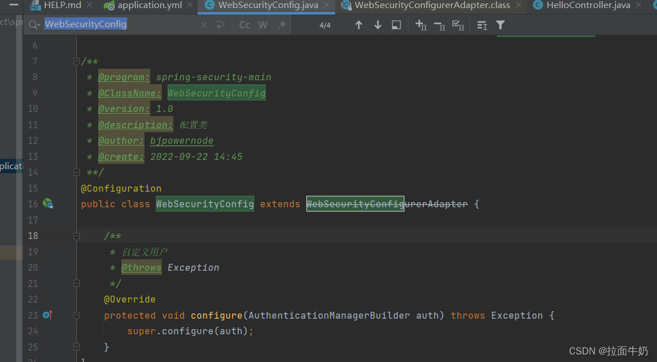
Task: Add selection for next occurrence icon
Action: pos(421,25)
